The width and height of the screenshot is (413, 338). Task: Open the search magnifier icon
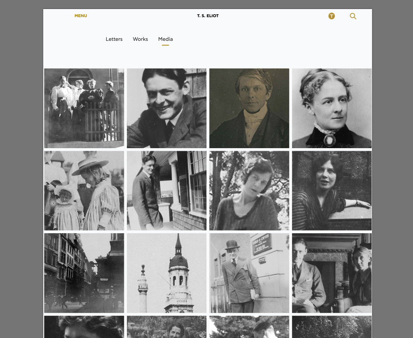pyautogui.click(x=353, y=16)
